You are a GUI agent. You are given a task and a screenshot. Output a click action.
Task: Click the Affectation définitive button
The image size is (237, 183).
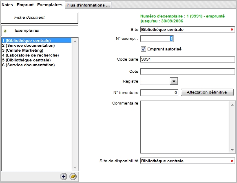pos(207,92)
